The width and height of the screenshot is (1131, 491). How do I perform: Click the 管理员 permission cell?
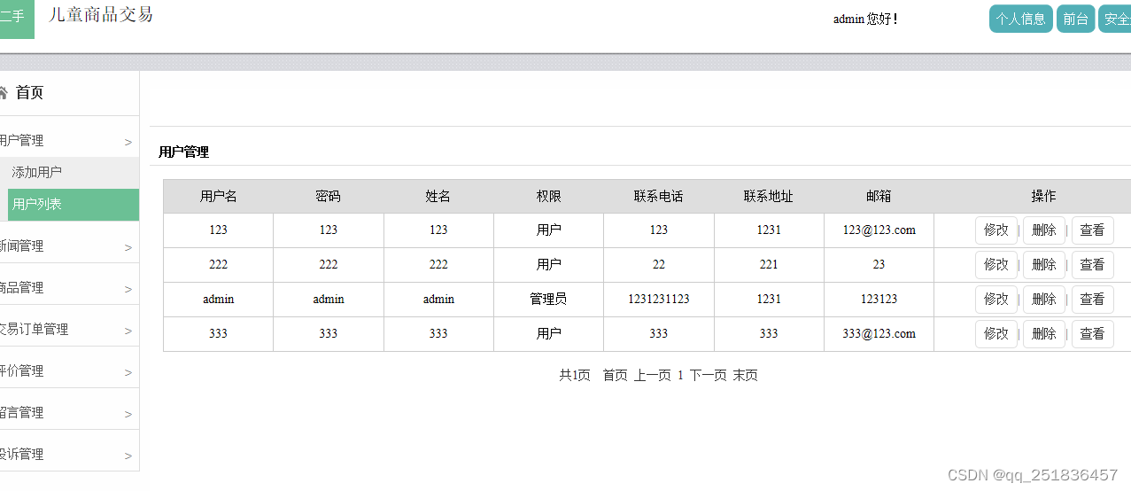pyautogui.click(x=548, y=300)
